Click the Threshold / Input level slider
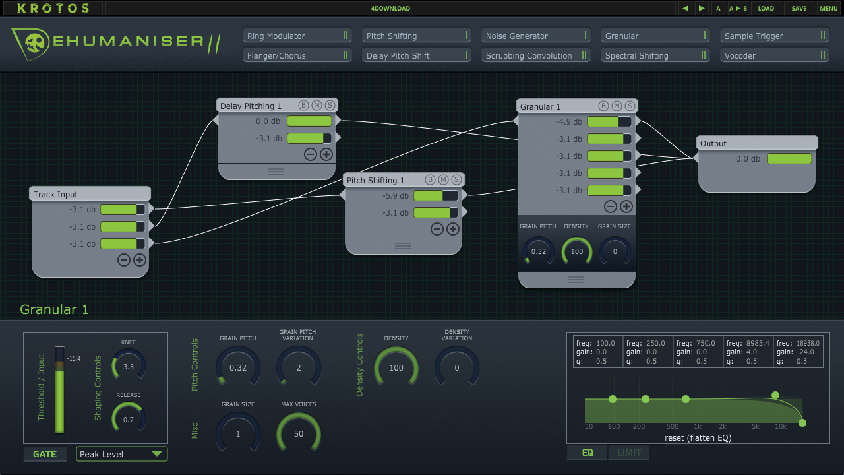This screenshot has height=475, width=844. click(x=60, y=390)
